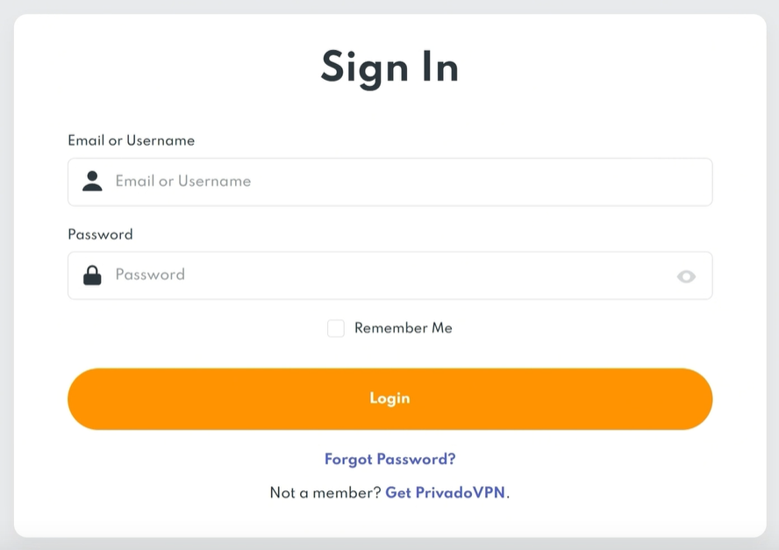Follow the Get PrivadoVPN link
The width and height of the screenshot is (779, 550).
coord(445,492)
